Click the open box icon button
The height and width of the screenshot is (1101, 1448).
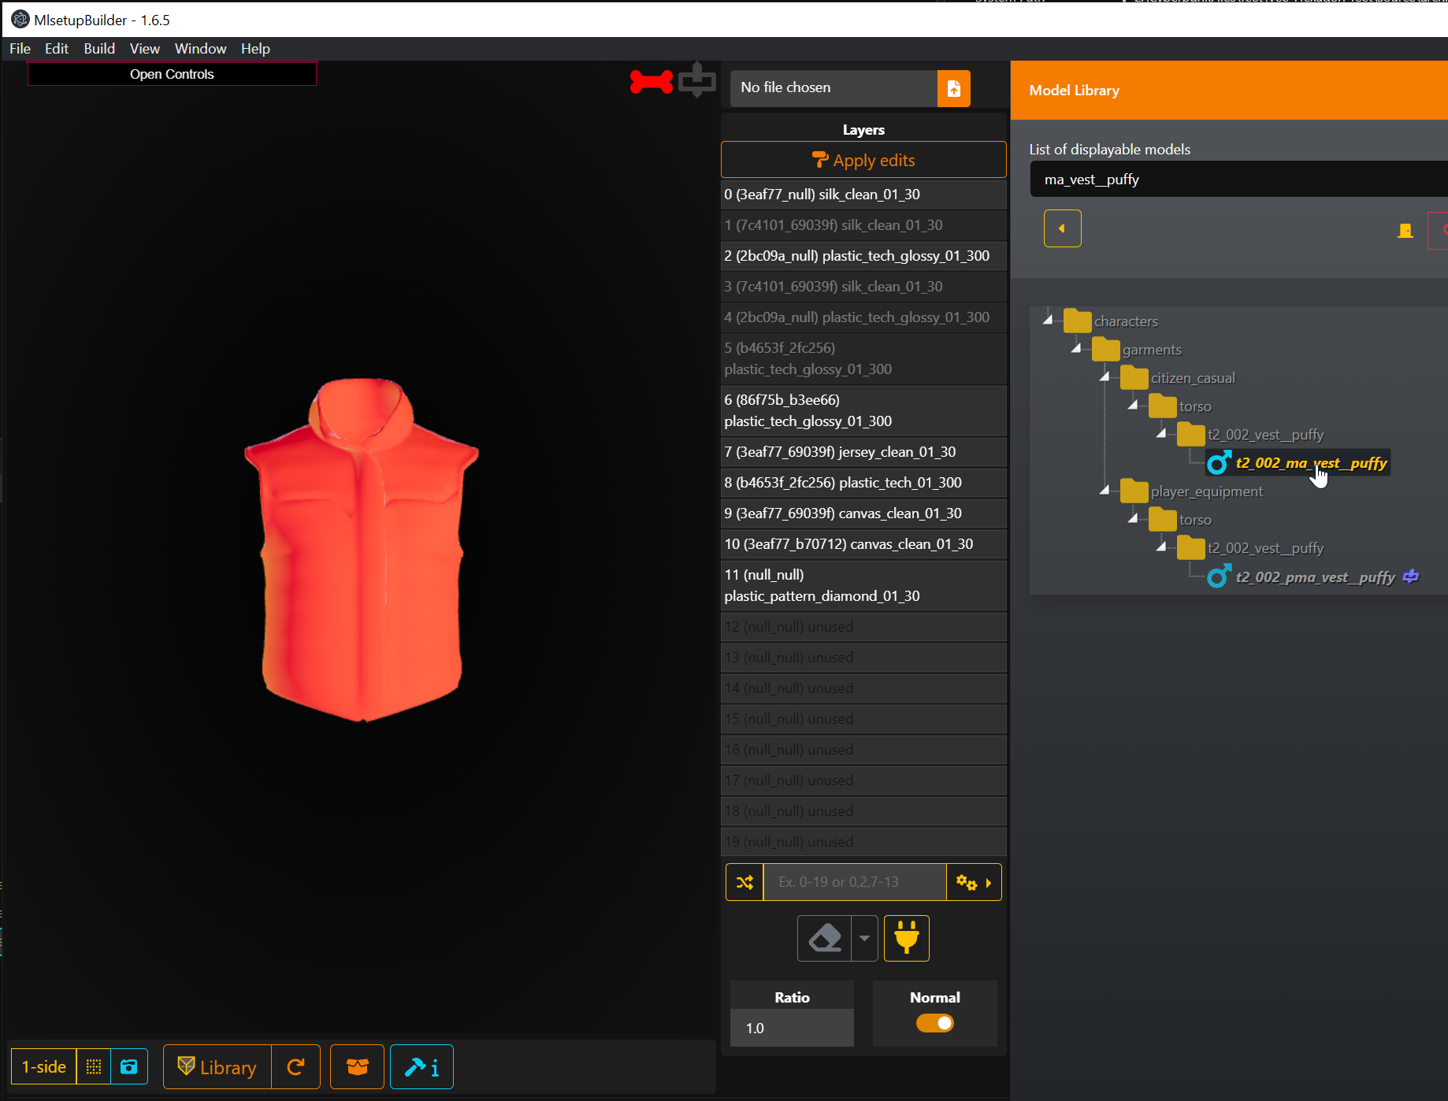tap(357, 1067)
